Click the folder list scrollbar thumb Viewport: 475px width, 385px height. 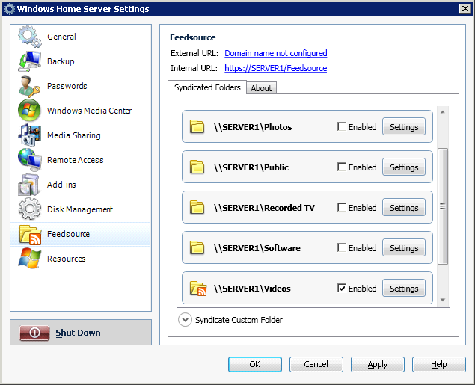tap(443, 206)
